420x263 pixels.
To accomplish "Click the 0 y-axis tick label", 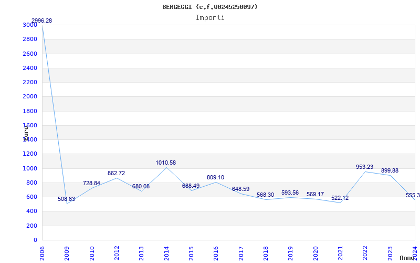I will 35,240.
